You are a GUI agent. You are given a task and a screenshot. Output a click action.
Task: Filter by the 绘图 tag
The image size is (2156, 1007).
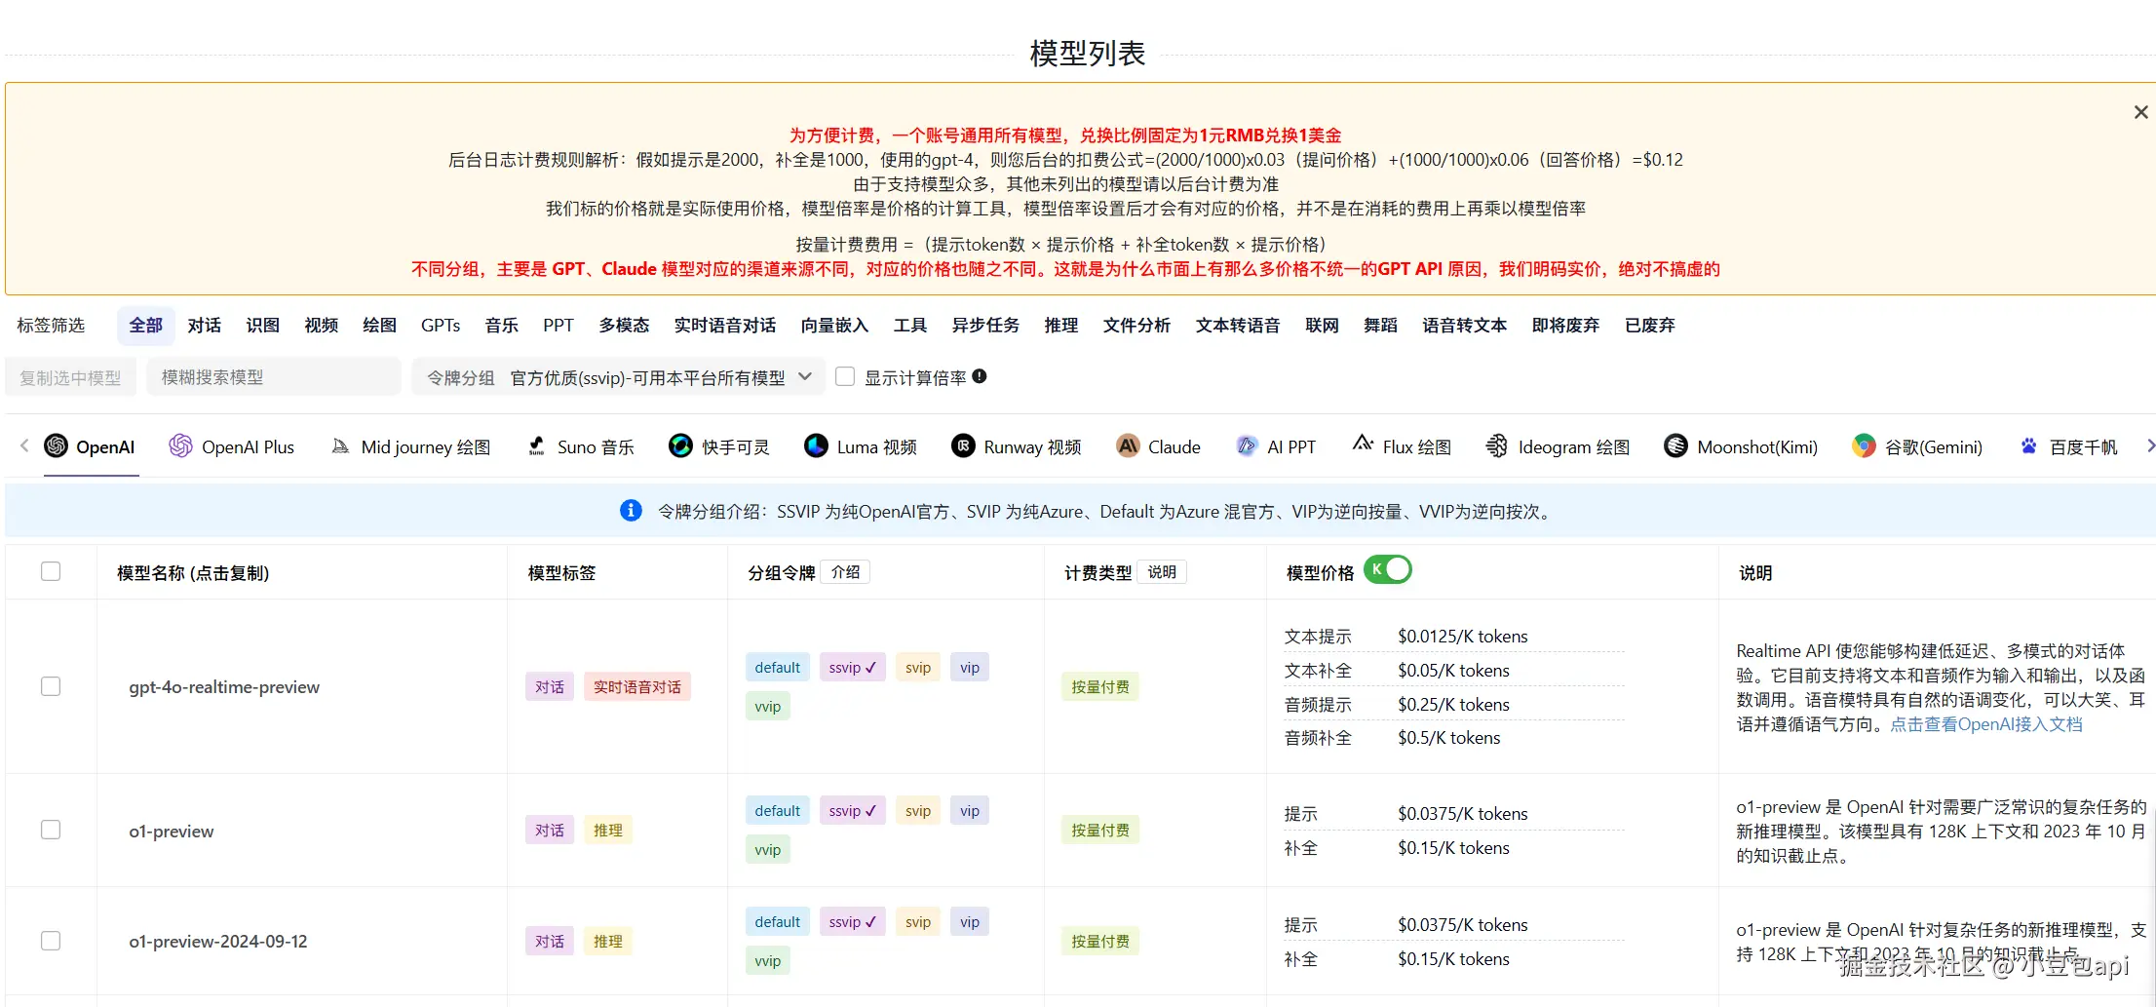(x=380, y=326)
